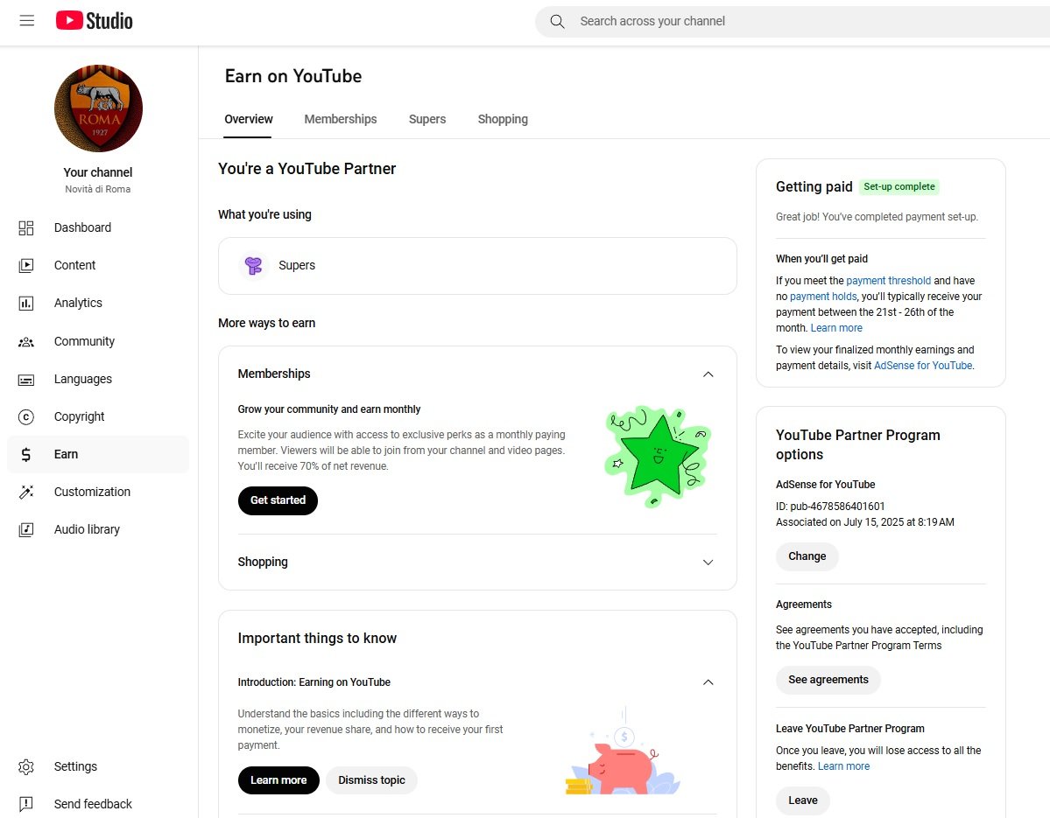Click the Analytics chart icon
This screenshot has width=1050, height=818.
pos(26,303)
